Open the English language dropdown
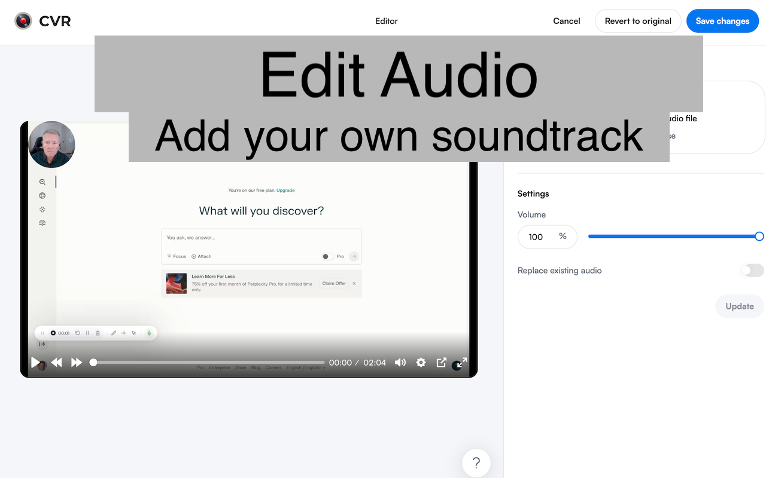 pos(305,367)
